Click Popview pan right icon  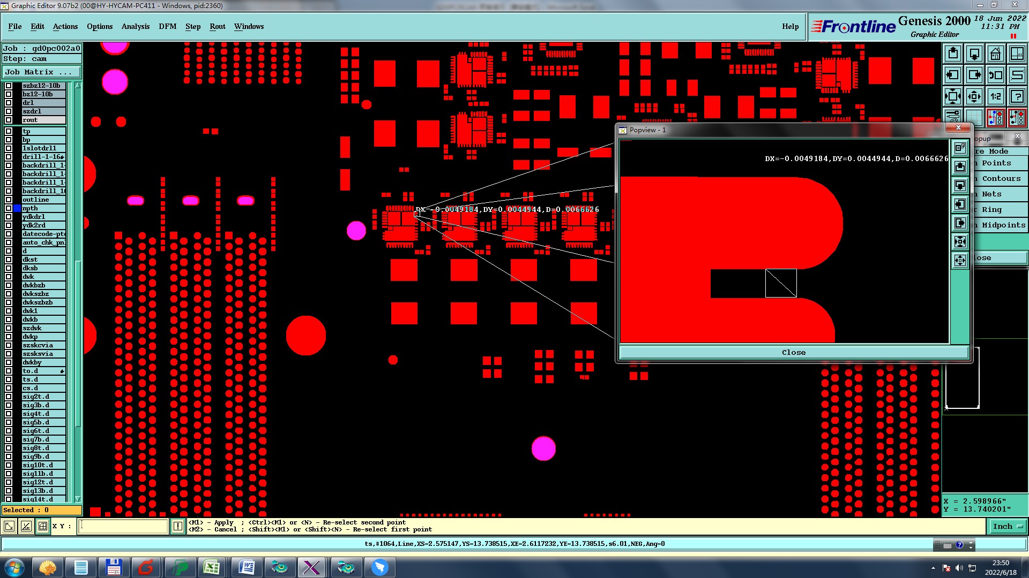960,223
